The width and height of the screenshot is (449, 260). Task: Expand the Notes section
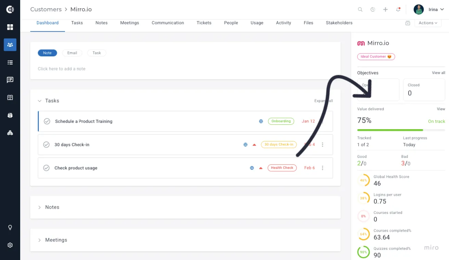pos(40,207)
